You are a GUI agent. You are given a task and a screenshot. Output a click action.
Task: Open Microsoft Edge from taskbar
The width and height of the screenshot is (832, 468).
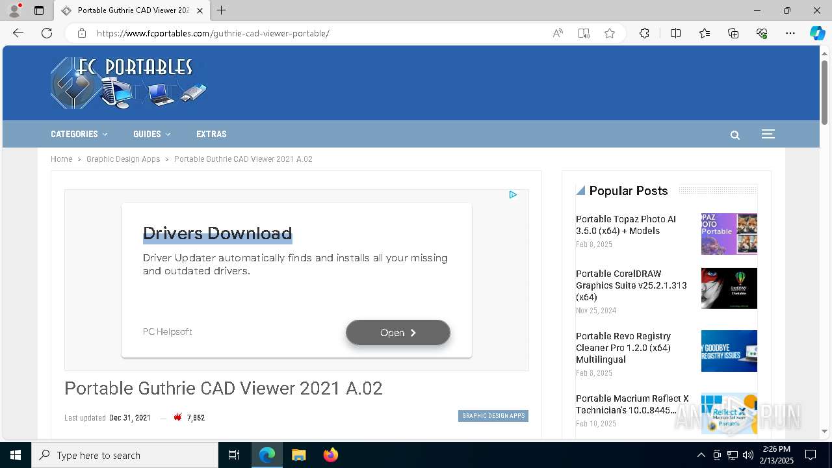267,455
